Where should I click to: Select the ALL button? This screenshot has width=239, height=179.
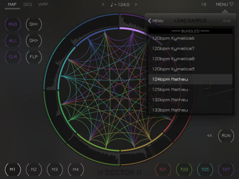point(13,41)
